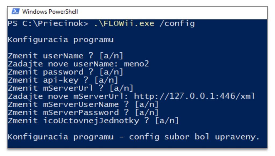Click the first Konfiguracia programu heading line

(x=61, y=40)
